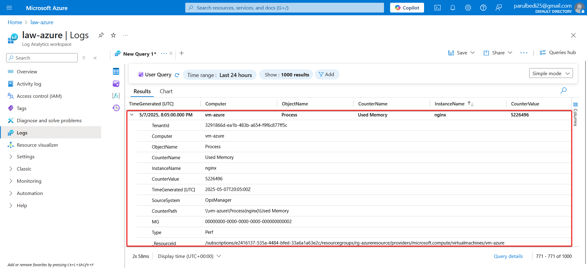Collapse the left navigation menu
587x268 pixels.
95,58
